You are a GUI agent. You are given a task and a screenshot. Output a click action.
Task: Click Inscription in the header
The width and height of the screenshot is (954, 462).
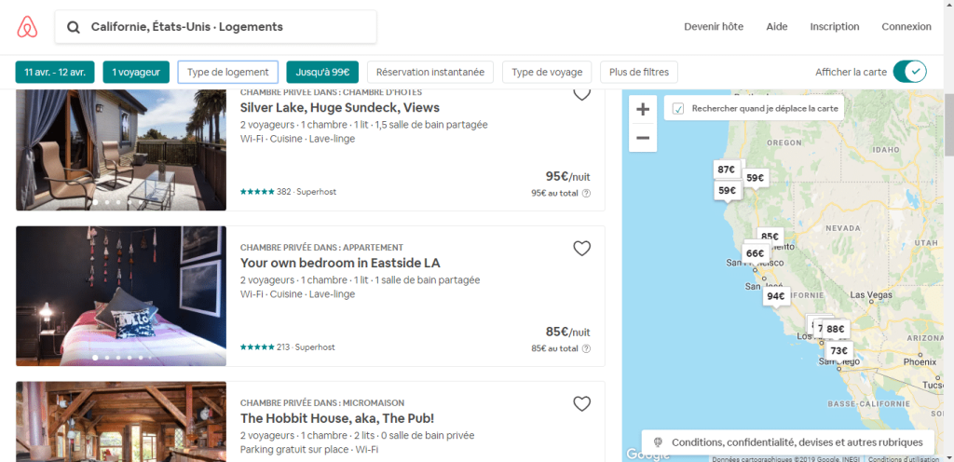835,27
